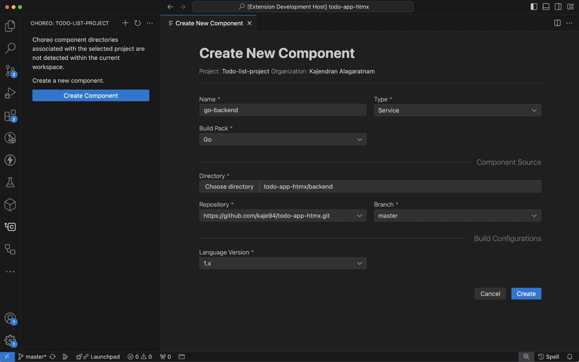Open the Run and Debug view
The height and width of the screenshot is (362, 579).
pyautogui.click(x=10, y=93)
